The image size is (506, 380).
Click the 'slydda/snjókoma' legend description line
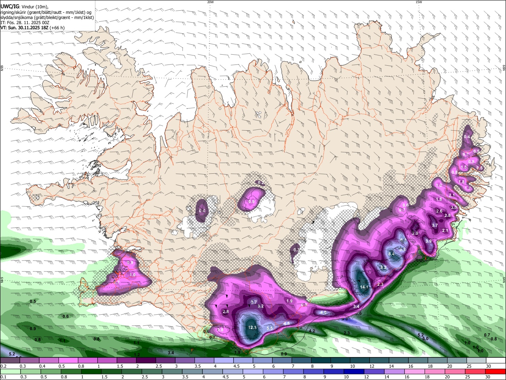47,17
